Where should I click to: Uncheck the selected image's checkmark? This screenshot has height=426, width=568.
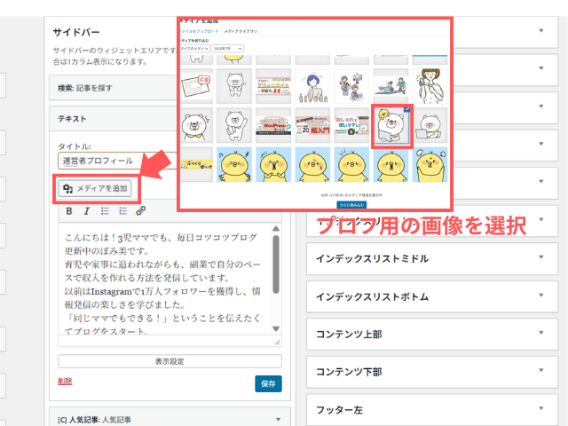[x=406, y=110]
